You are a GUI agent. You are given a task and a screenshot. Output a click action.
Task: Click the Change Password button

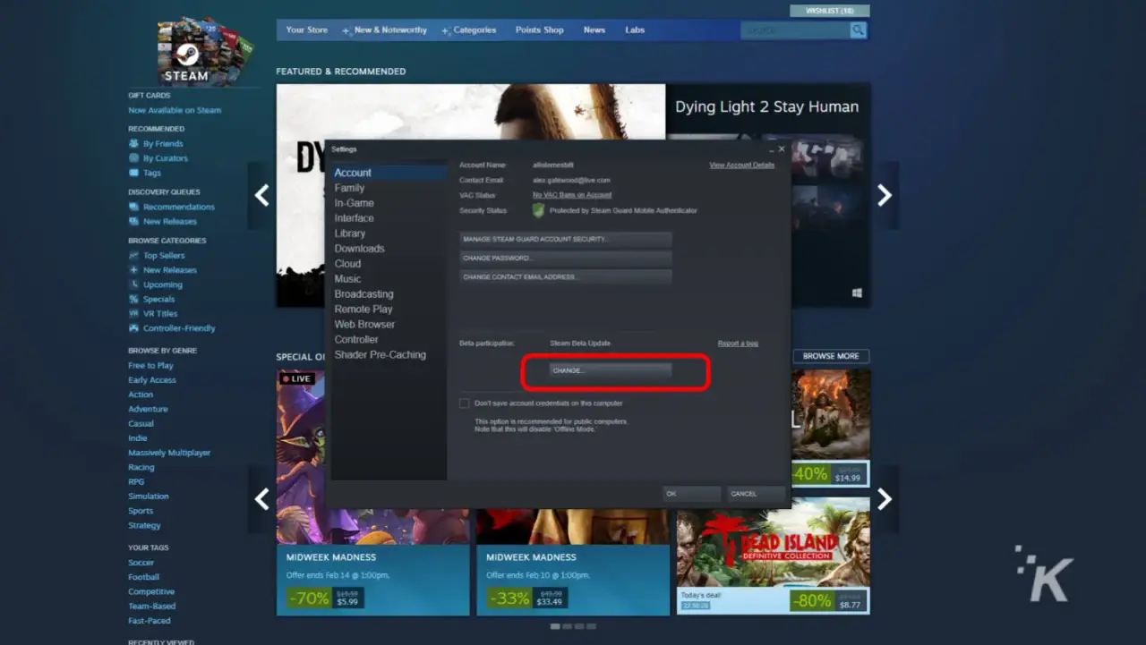click(565, 259)
